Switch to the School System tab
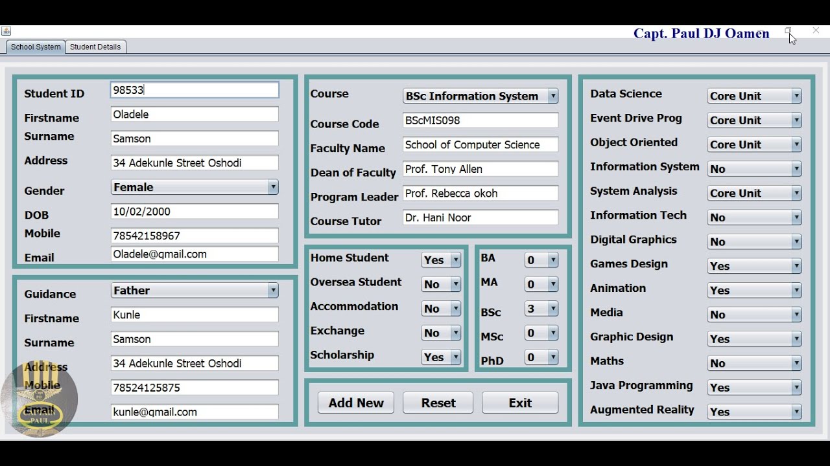 click(36, 47)
